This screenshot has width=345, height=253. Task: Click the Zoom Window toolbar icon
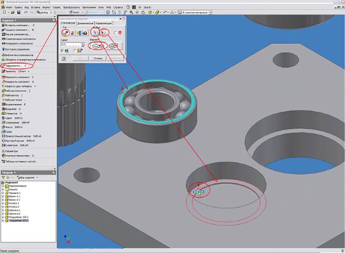[114, 12]
